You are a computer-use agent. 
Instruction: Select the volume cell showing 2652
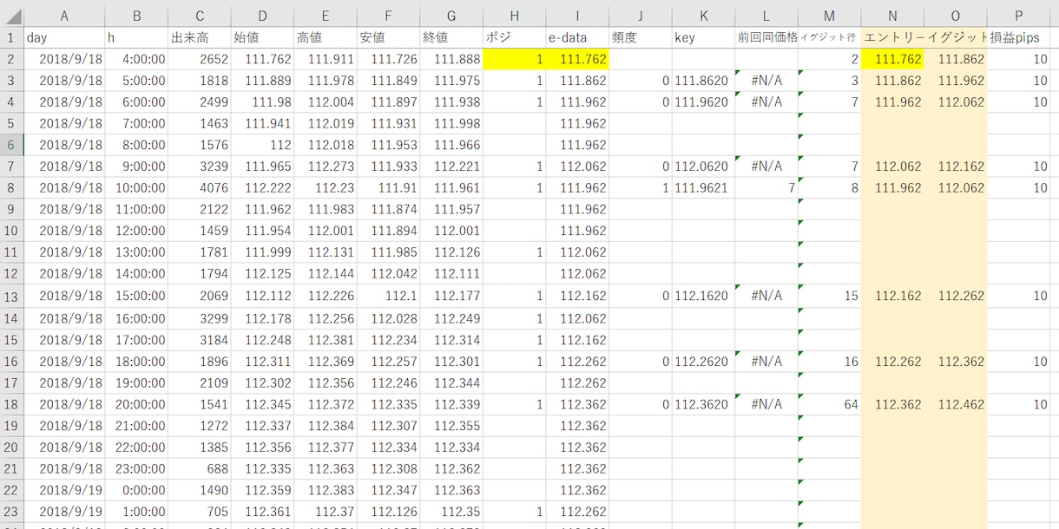[200, 59]
